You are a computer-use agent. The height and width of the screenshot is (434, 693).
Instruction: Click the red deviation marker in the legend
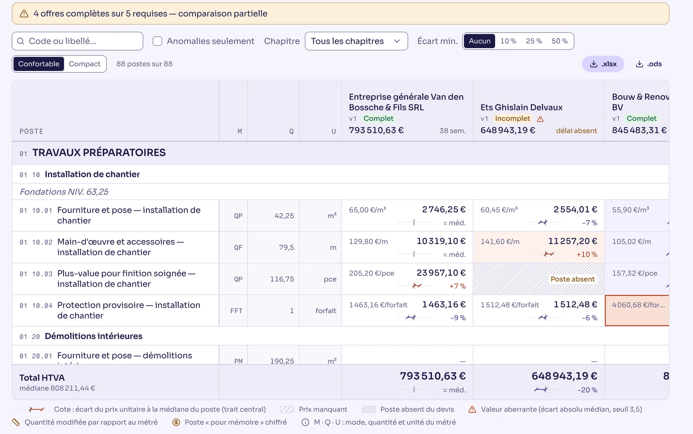coord(36,409)
